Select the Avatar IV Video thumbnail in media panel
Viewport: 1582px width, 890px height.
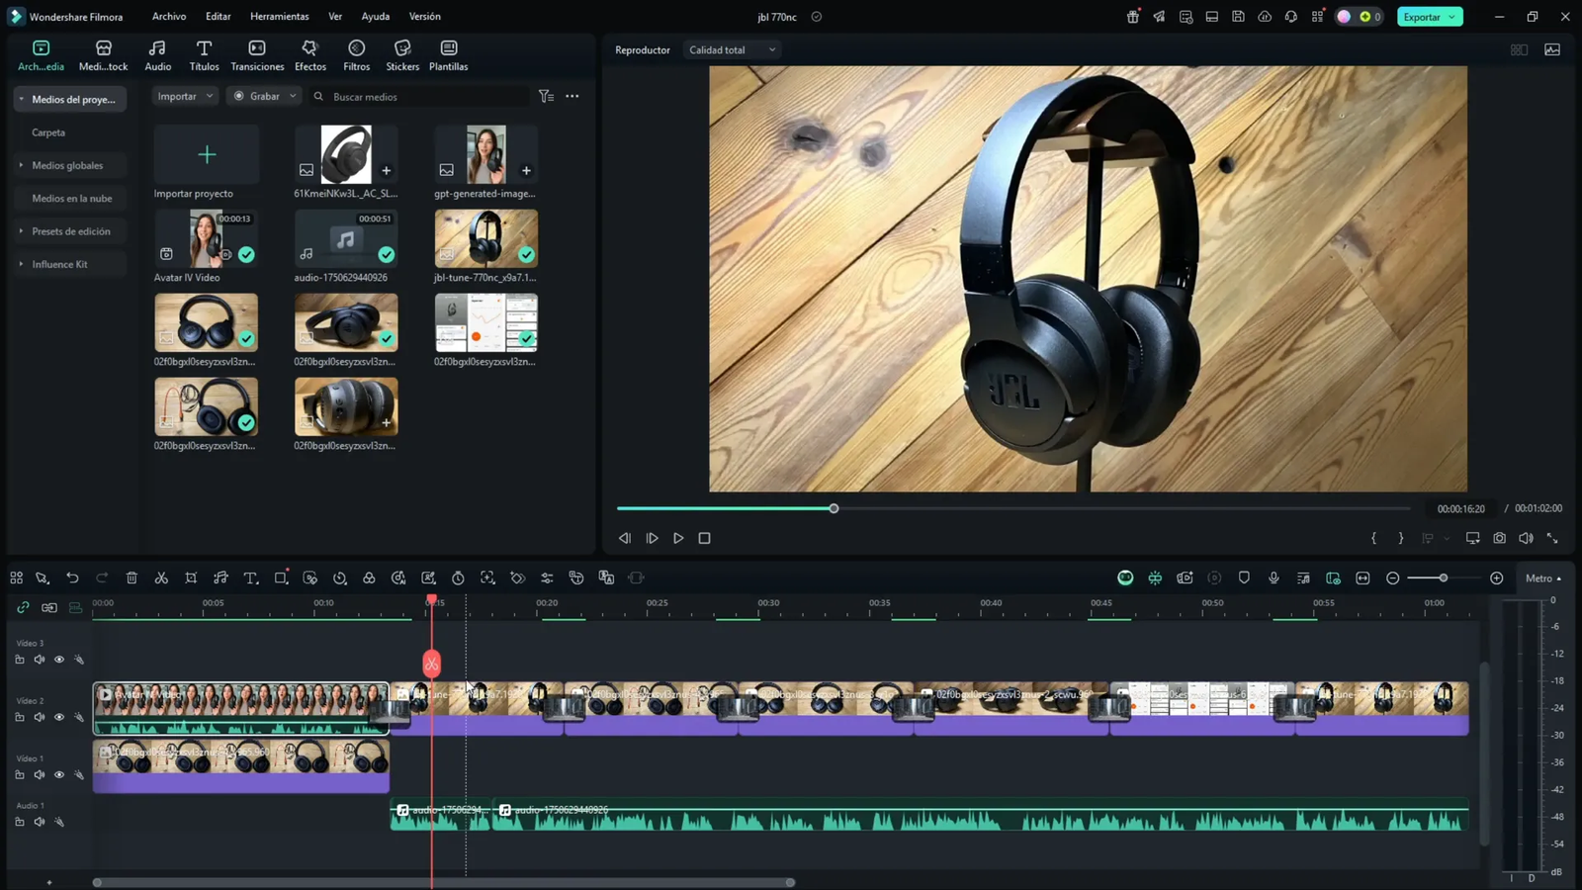(207, 238)
